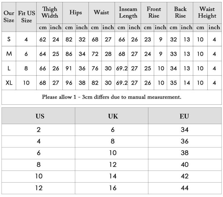Select the M size row label
The image size is (223, 197).
[x=9, y=54]
